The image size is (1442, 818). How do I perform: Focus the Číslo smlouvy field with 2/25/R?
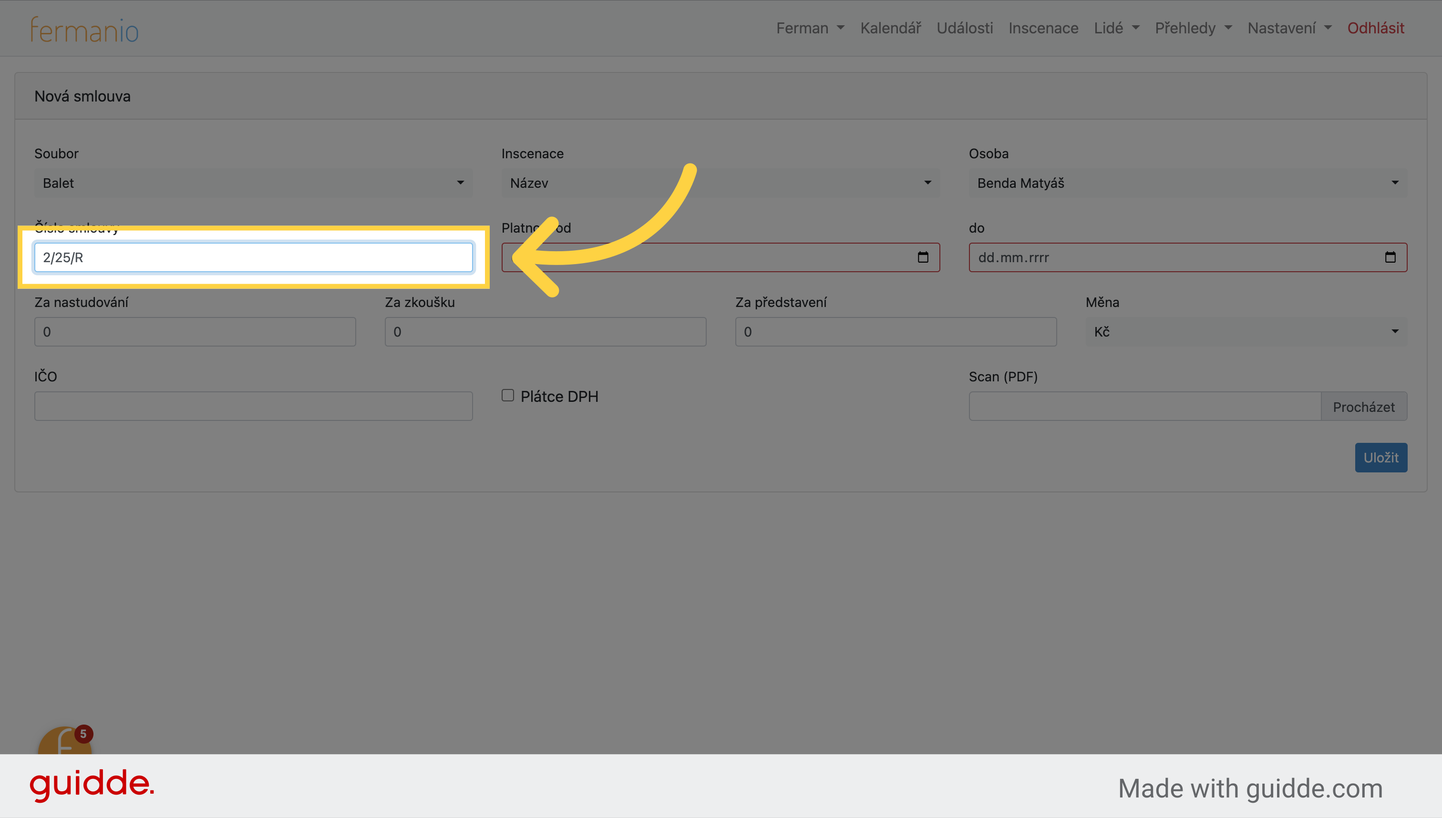tap(253, 257)
